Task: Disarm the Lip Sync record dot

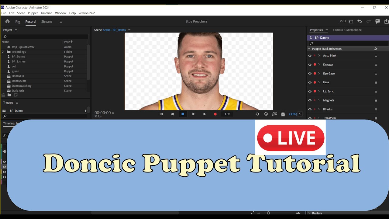Action: (315, 91)
